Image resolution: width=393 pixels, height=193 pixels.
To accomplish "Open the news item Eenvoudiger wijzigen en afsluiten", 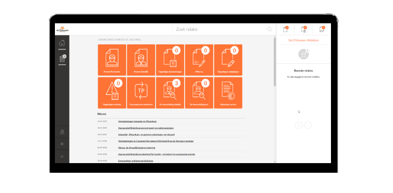I will click(x=136, y=161).
